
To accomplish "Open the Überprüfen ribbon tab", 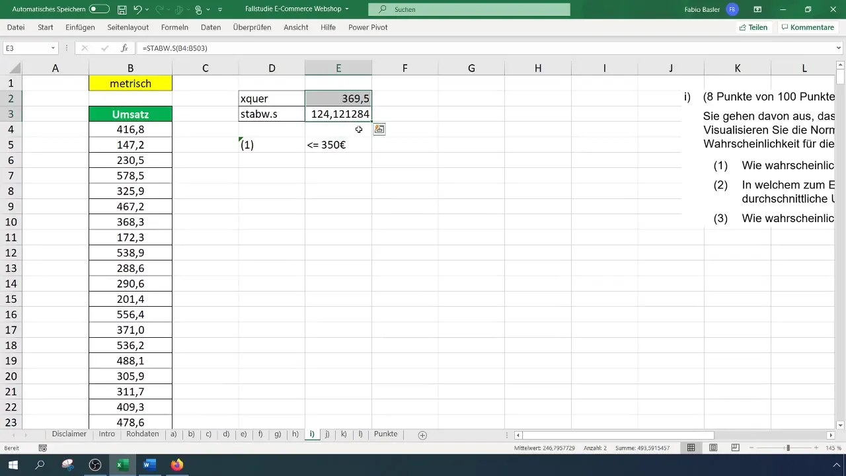I will click(x=252, y=27).
